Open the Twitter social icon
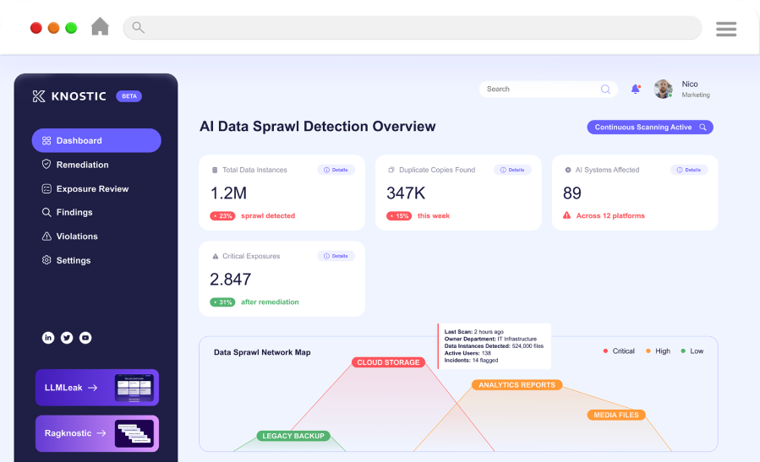 pos(67,338)
